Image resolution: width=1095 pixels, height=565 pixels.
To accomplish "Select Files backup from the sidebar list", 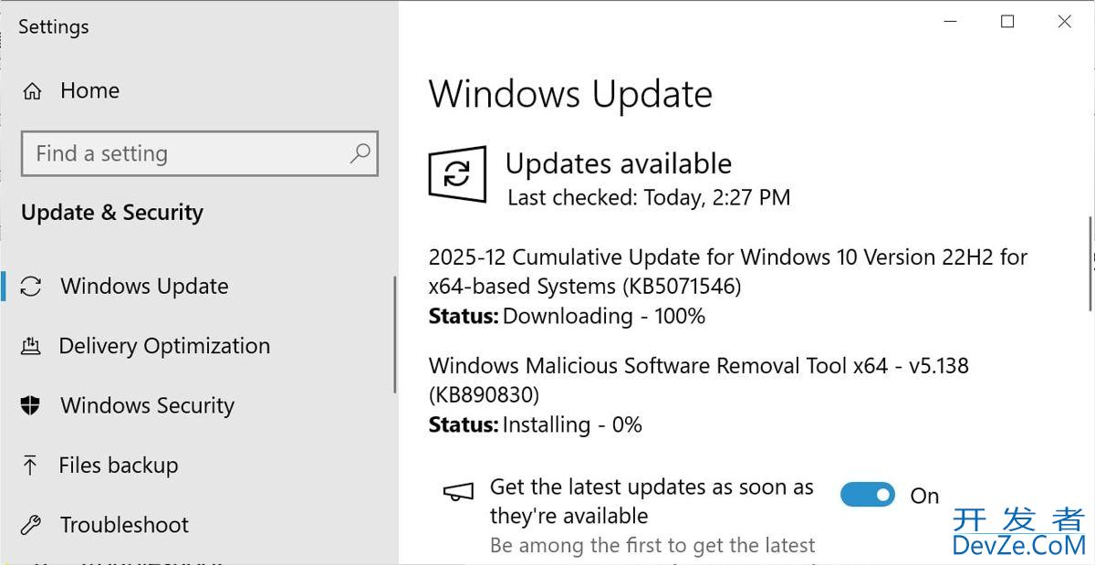I will point(118,465).
